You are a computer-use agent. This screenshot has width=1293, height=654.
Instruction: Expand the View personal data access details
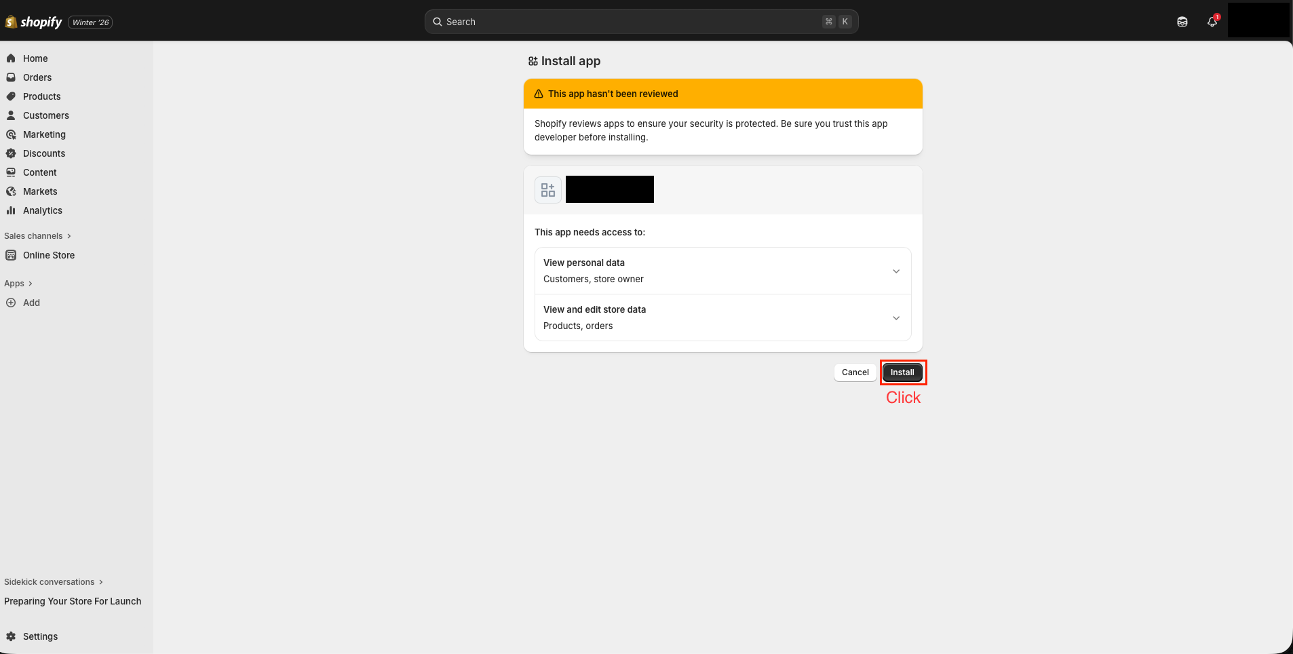point(895,271)
